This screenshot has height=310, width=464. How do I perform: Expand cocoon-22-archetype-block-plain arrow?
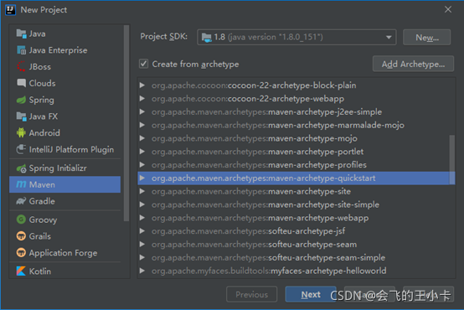(x=142, y=85)
